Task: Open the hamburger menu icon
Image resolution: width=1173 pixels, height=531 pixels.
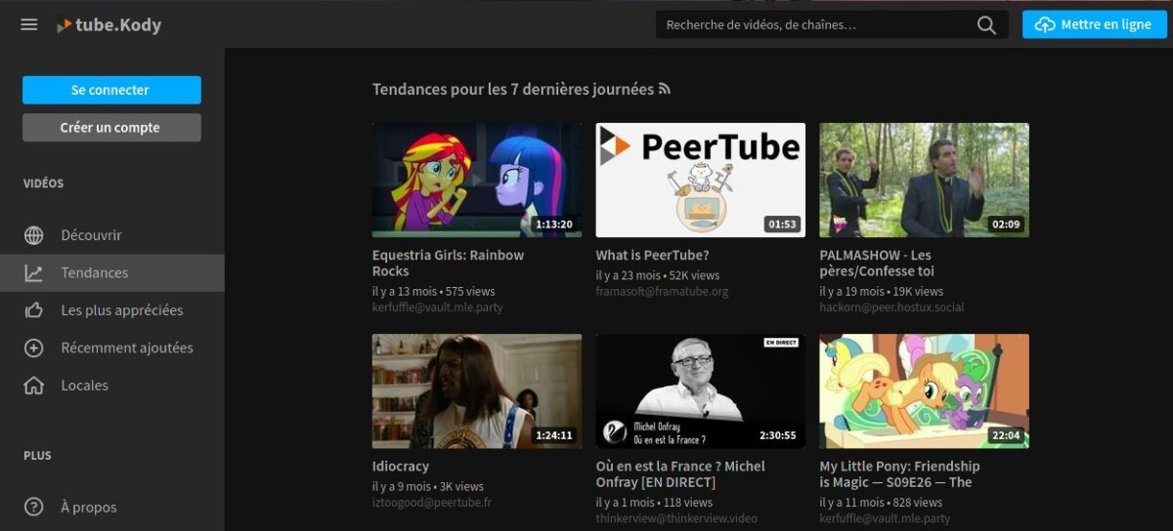Action: tap(29, 24)
